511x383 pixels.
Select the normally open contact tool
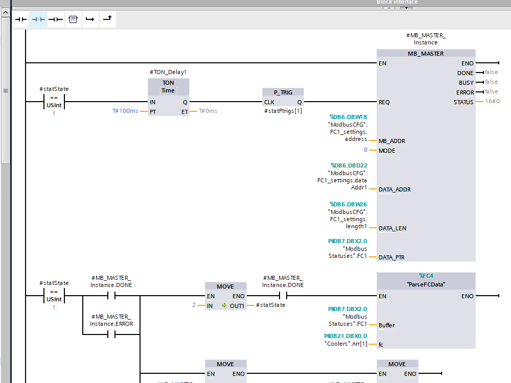21,19
